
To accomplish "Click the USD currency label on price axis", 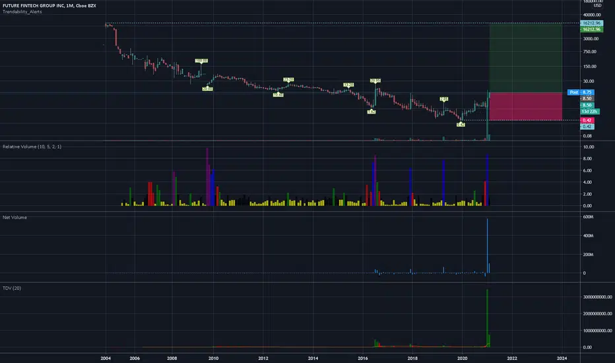I will click(597, 5).
